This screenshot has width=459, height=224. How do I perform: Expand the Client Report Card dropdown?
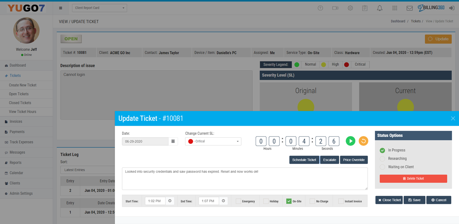pos(99,8)
